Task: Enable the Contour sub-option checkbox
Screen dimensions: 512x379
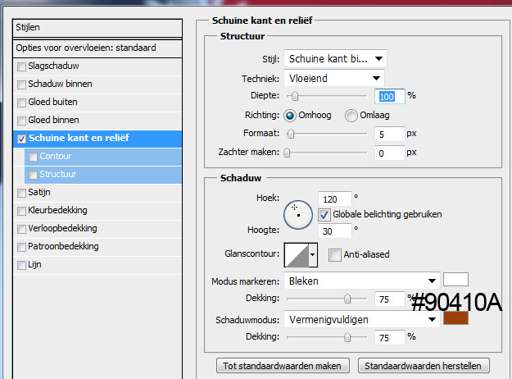Action: click(33, 157)
